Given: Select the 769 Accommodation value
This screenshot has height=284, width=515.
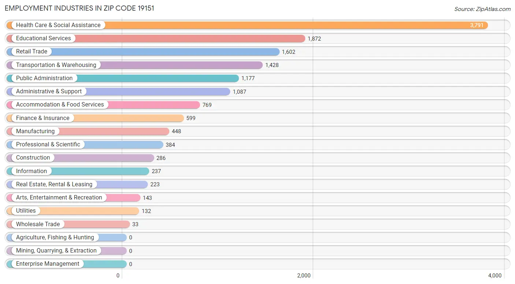Looking at the screenshot, I should (207, 105).
